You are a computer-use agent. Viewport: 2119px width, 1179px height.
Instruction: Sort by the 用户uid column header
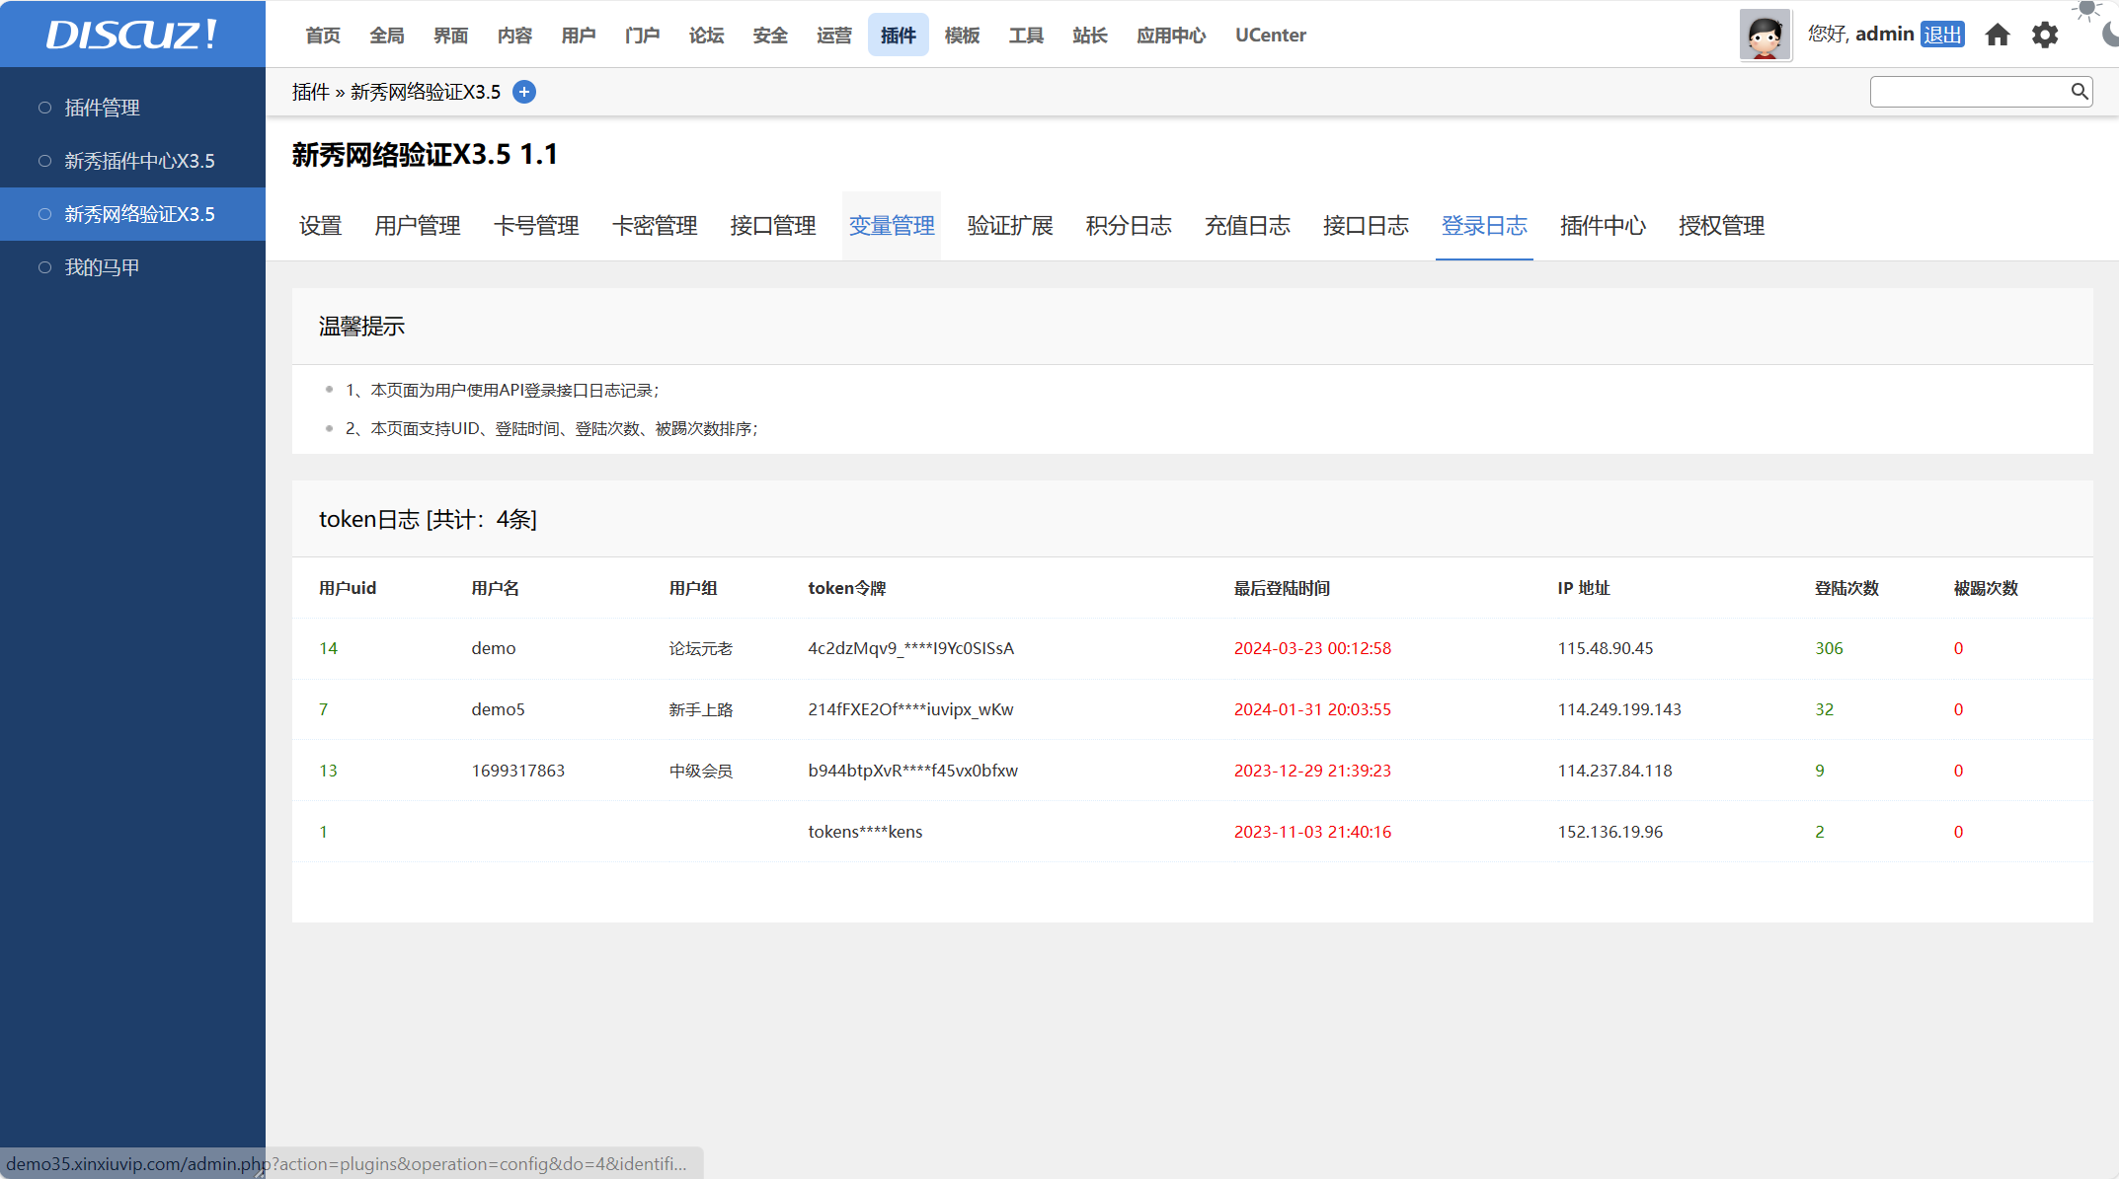[x=348, y=588]
